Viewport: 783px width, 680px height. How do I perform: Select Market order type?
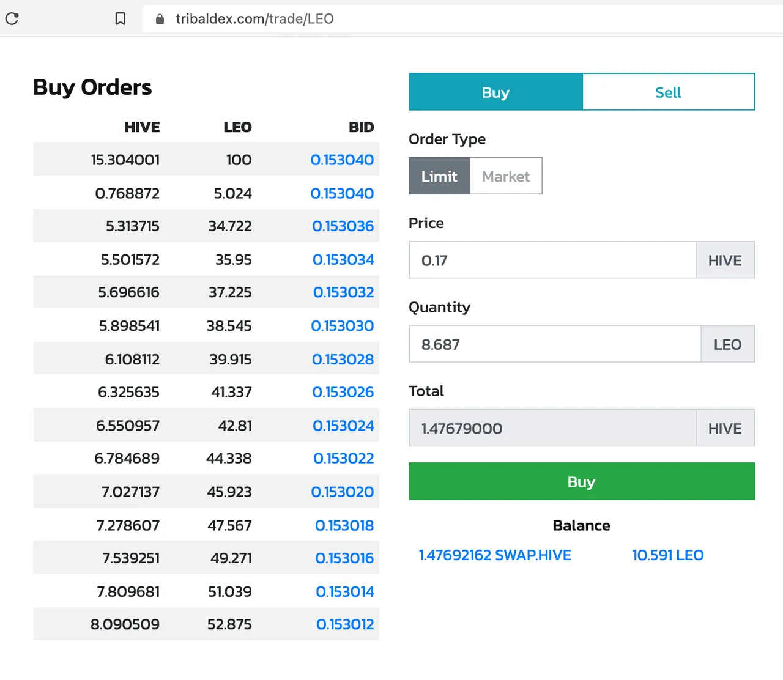click(506, 176)
